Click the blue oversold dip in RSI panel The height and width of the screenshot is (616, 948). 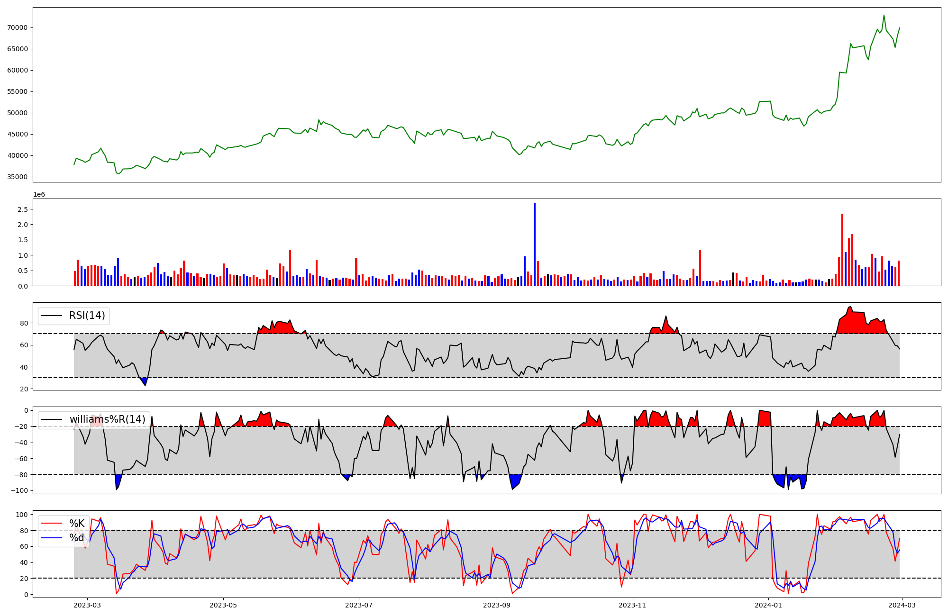[144, 380]
